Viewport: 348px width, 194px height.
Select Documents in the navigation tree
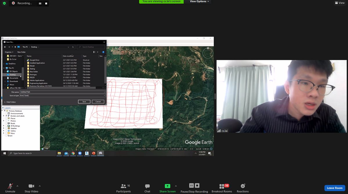coord(14,78)
